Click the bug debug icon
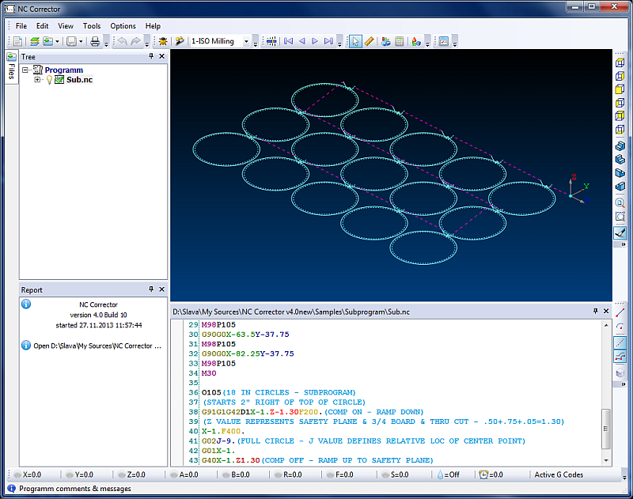 click(x=162, y=41)
